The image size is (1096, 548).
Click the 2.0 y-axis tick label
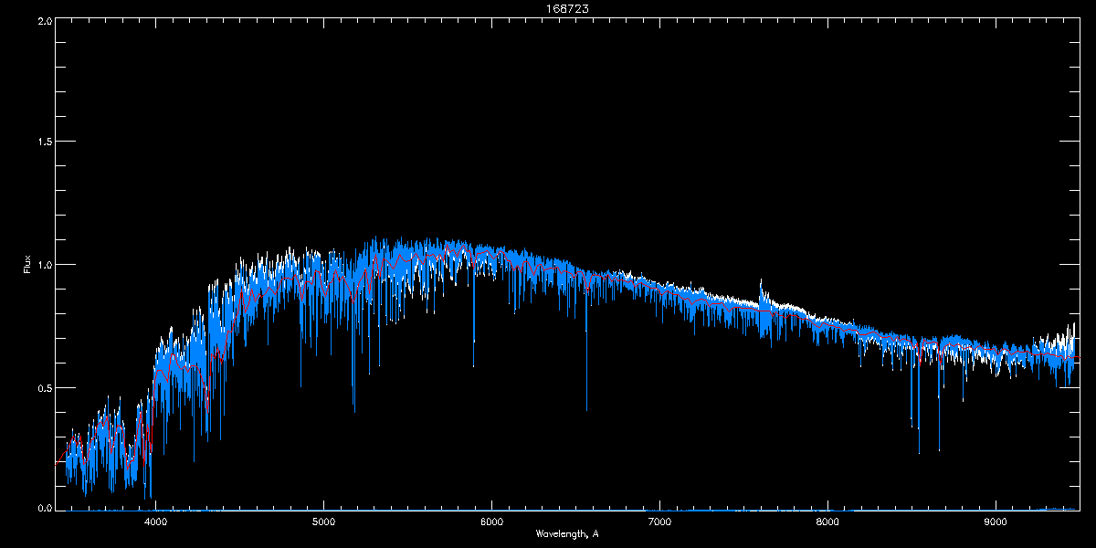[x=44, y=20]
